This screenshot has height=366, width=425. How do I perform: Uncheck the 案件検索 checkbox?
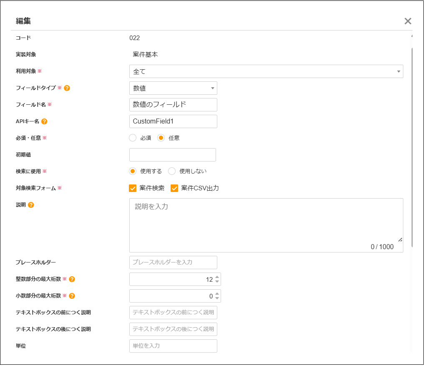point(133,188)
